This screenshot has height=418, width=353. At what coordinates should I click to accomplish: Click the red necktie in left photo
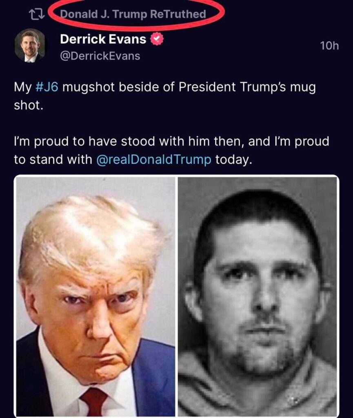(94, 402)
